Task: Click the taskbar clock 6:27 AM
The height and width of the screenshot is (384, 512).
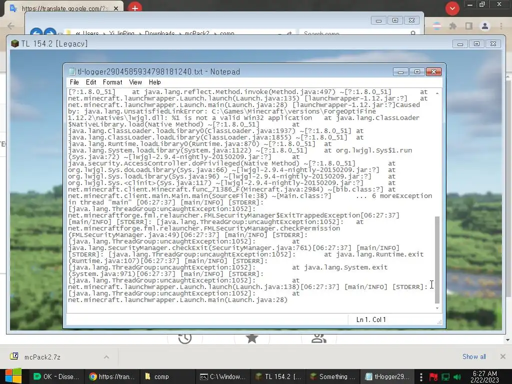Action: [x=484, y=376]
